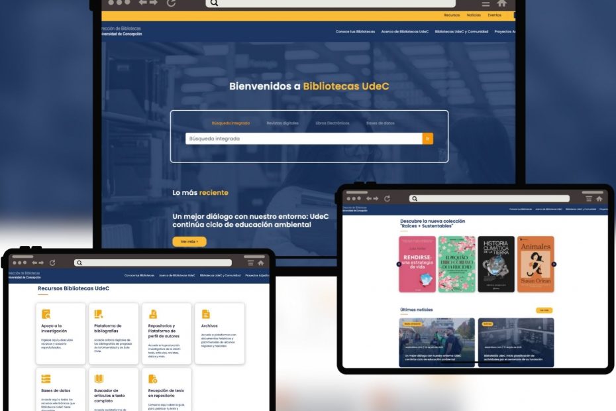Click the forward arrow in the left tablet browser

coord(41,263)
